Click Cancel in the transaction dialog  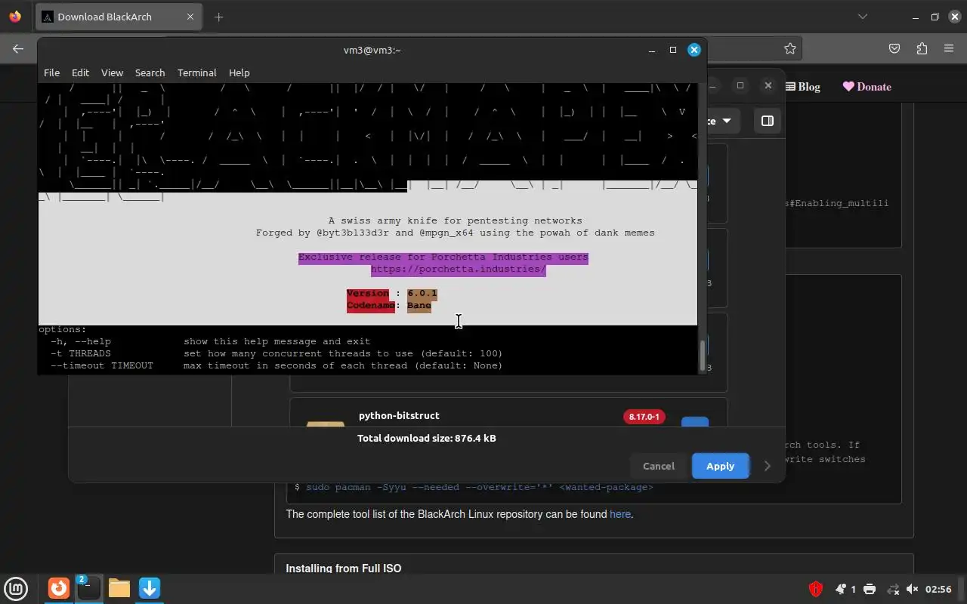click(x=658, y=466)
